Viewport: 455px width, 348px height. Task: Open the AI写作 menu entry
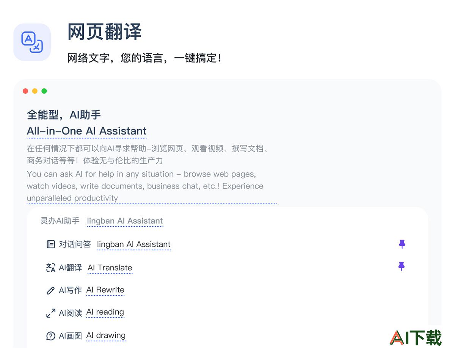(70, 290)
